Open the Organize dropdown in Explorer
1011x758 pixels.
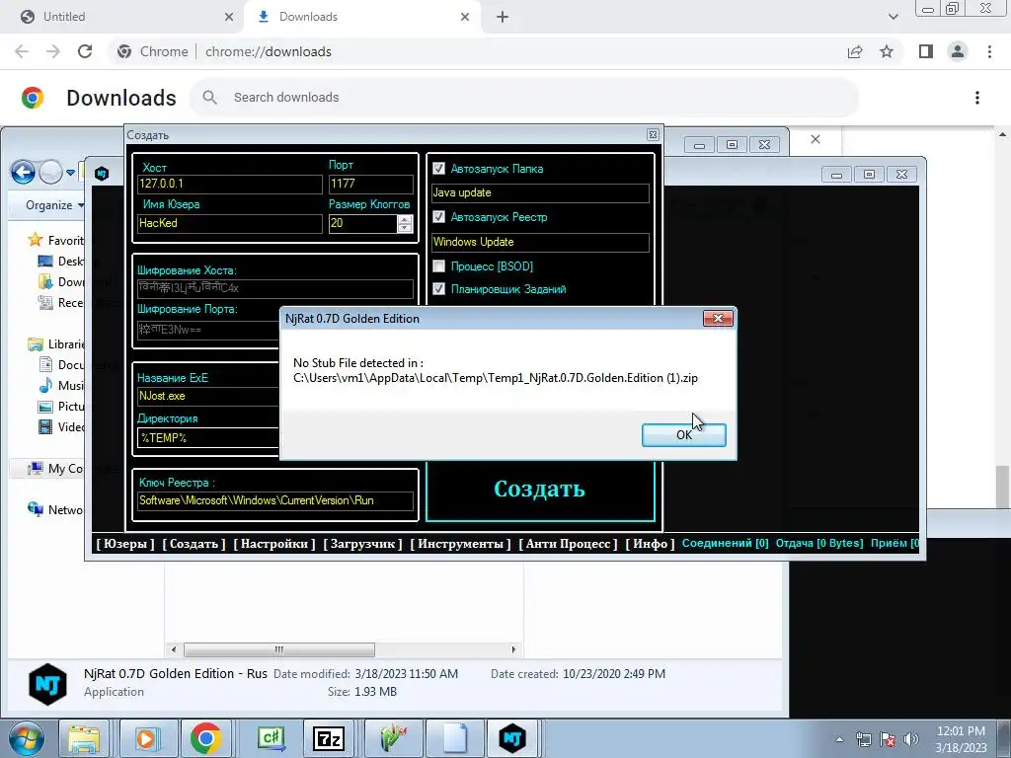point(55,205)
